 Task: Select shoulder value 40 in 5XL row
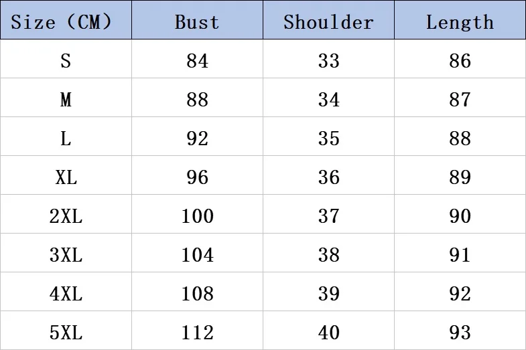click(329, 333)
